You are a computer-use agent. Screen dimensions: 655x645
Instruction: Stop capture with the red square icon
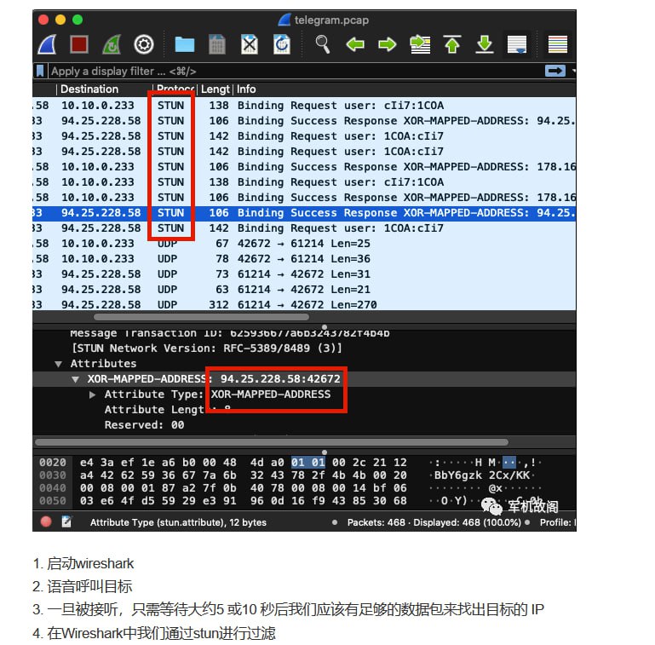79,44
